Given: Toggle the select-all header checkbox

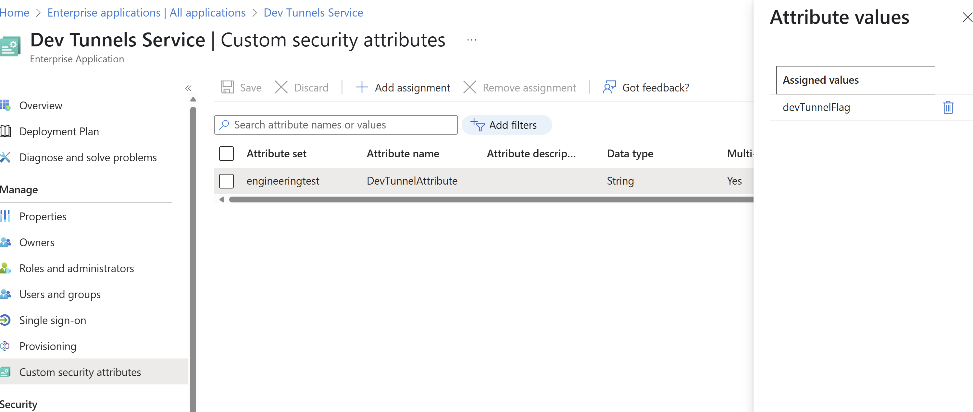Looking at the screenshot, I should tap(226, 153).
